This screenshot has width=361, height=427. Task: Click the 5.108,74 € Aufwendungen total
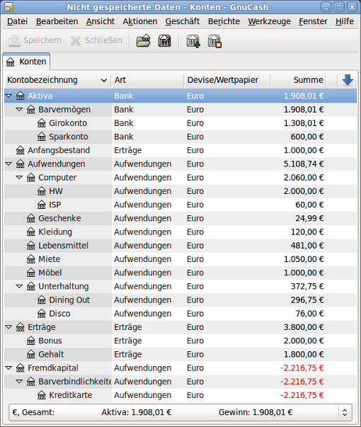click(304, 164)
